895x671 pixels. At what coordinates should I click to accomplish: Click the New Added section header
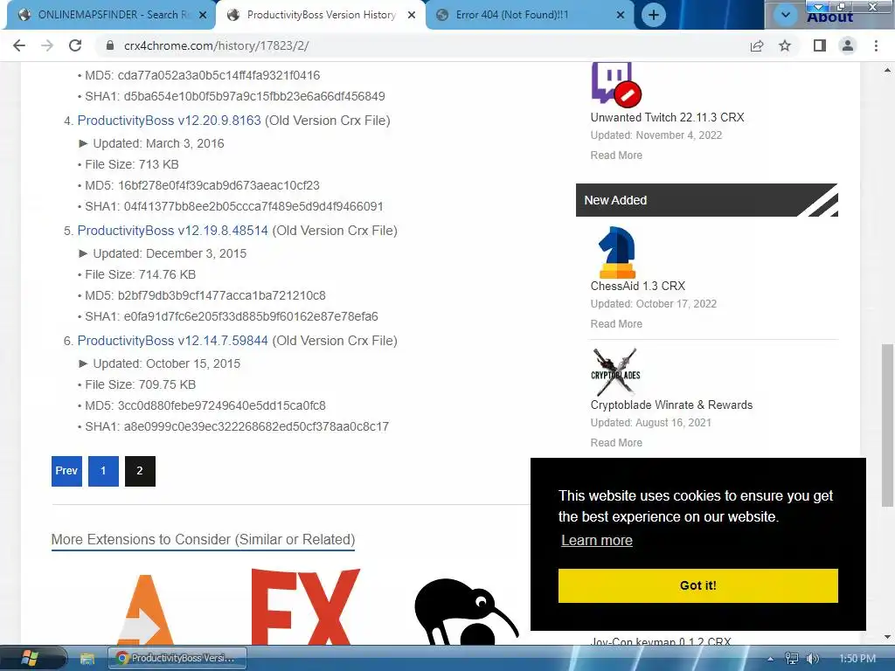coord(706,200)
